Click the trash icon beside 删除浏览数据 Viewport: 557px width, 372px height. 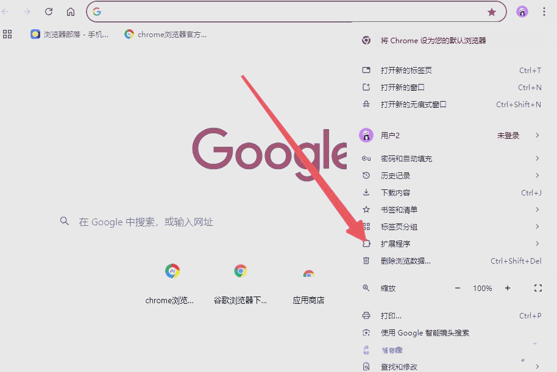pos(366,261)
